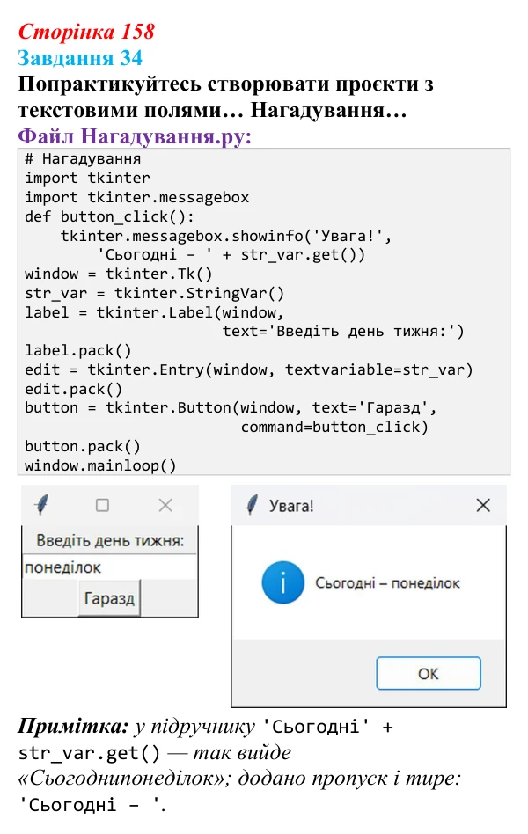Click the feather icon beside the Увага! title
The image size is (528, 834).
pyautogui.click(x=253, y=505)
